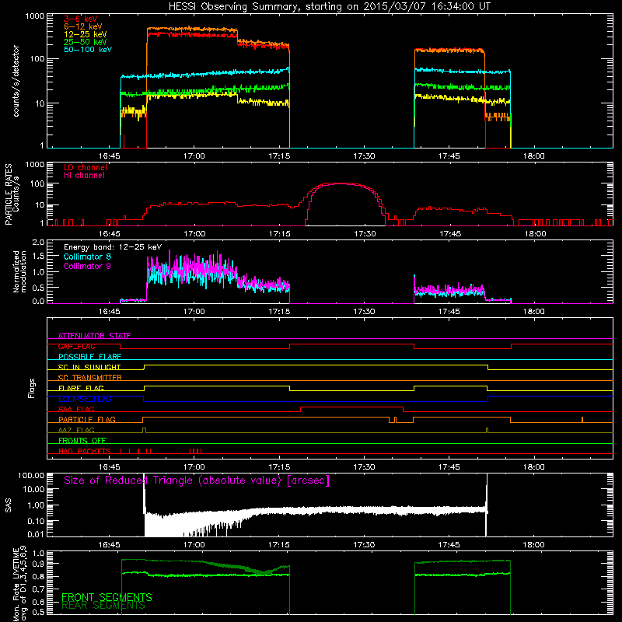Screen dimensions: 622x622
Task: Click the "1.5" y-axis value of the modulation plot
Action: (x=38, y=257)
